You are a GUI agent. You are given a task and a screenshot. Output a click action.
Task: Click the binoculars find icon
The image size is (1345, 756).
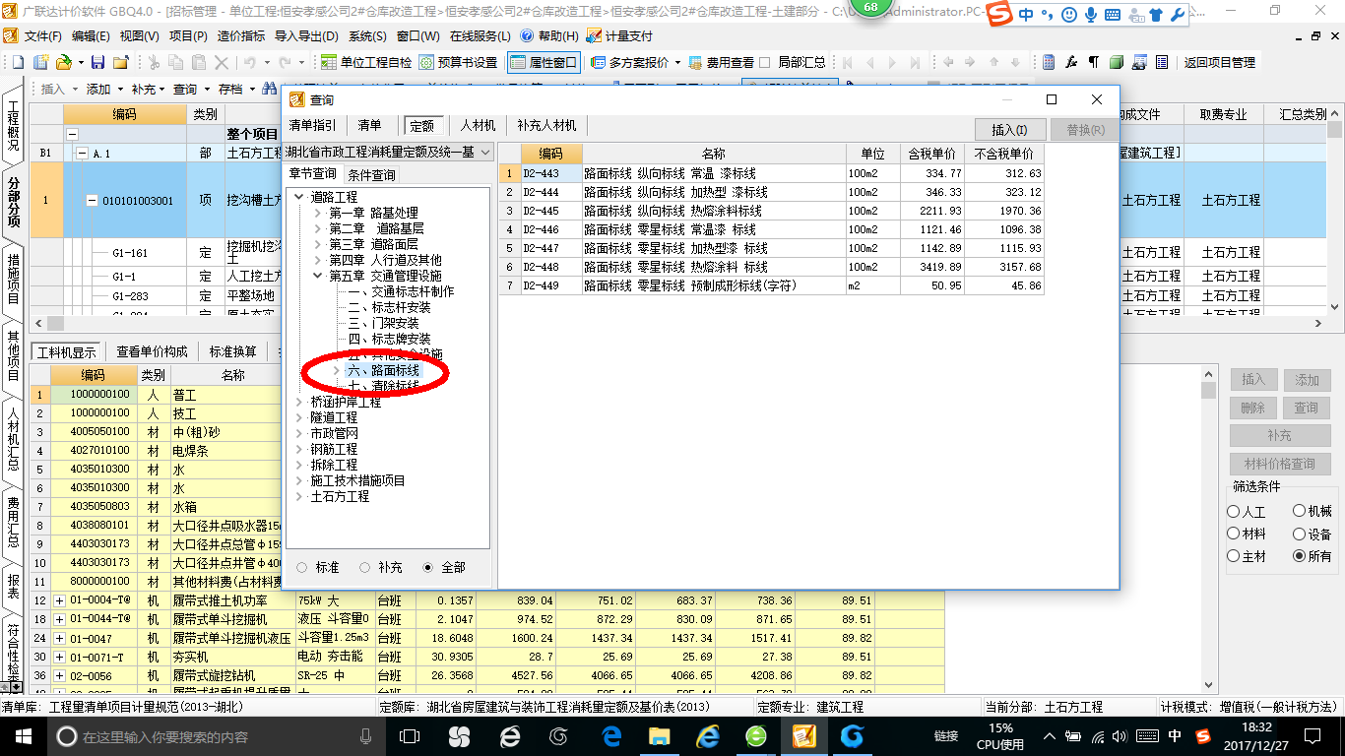pos(270,89)
